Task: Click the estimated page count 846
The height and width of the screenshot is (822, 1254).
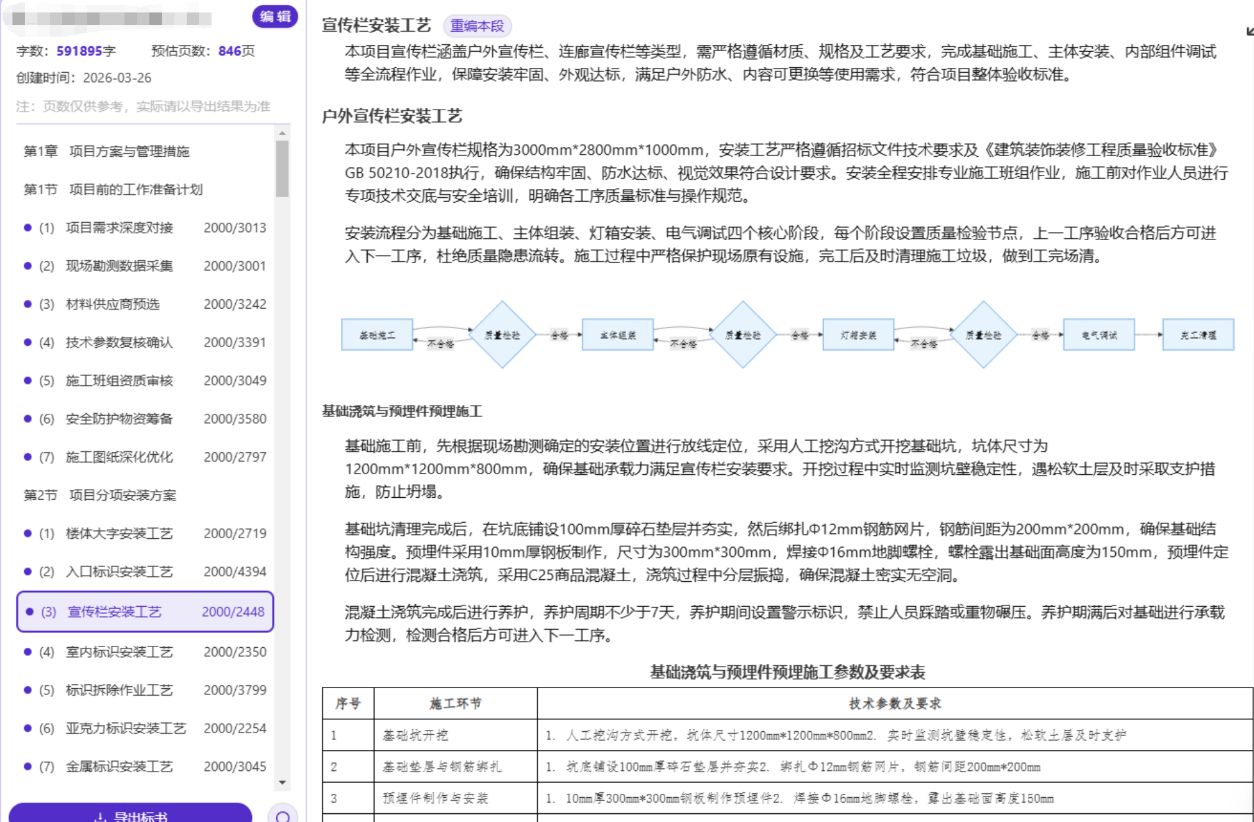Action: pyautogui.click(x=230, y=51)
